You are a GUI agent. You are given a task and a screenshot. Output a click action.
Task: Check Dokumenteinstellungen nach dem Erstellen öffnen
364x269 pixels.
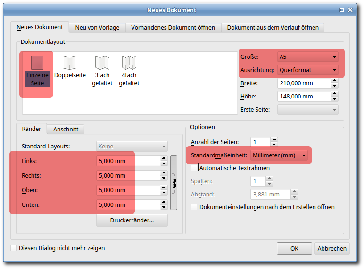click(194, 207)
